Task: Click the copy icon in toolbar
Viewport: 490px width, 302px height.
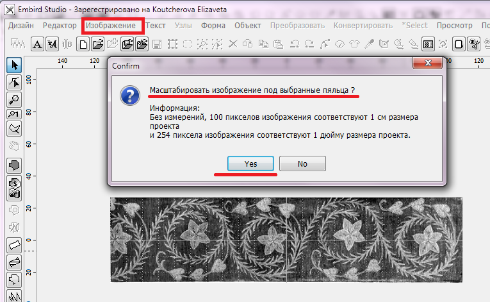Action: (x=263, y=44)
